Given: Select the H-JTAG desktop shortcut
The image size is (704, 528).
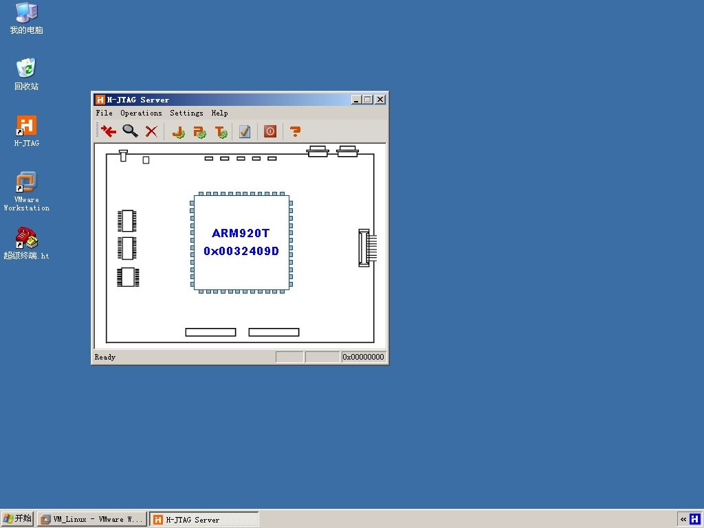Looking at the screenshot, I should pos(27,131).
